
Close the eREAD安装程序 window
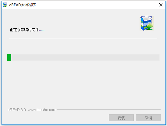(x=161, y=5)
